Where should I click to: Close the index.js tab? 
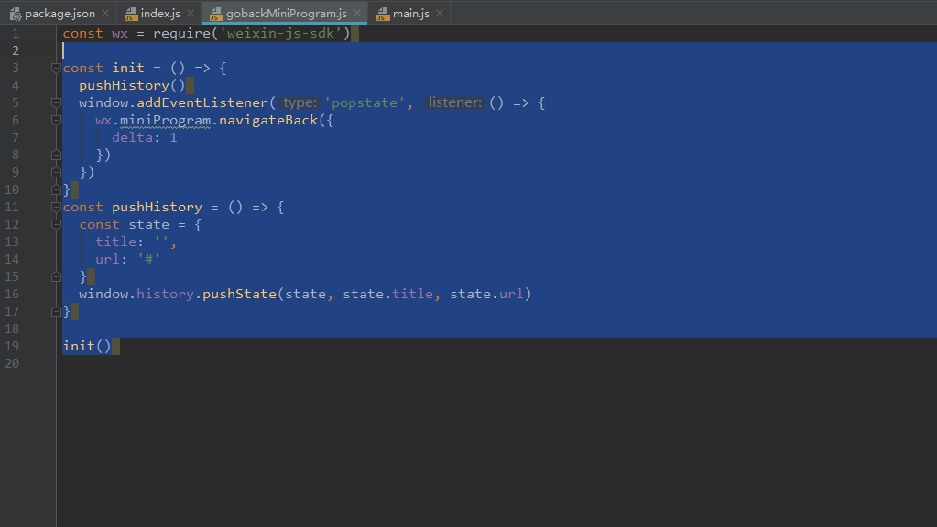coord(190,13)
